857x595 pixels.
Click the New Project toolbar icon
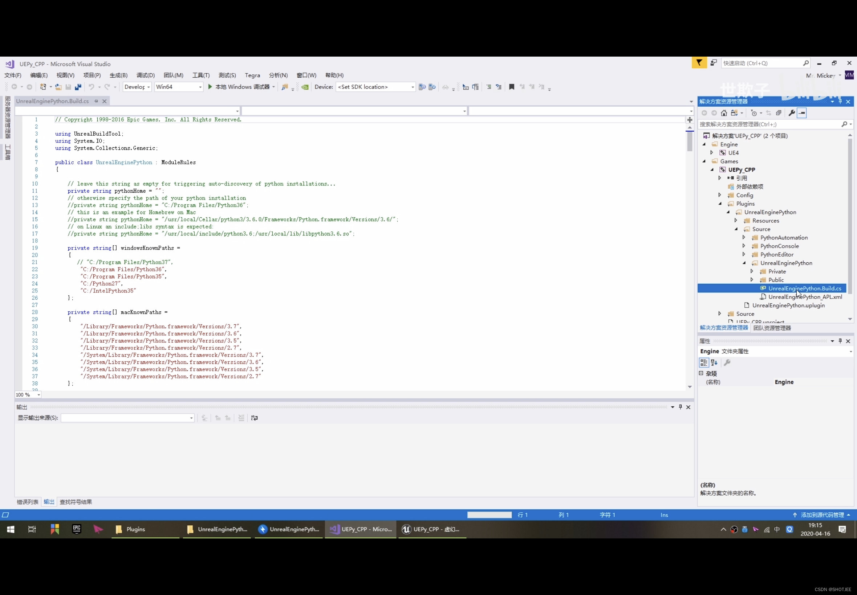tap(43, 87)
